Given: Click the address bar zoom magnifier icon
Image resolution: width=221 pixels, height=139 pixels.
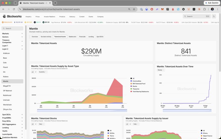Looking at the screenshot, I should [129, 9].
